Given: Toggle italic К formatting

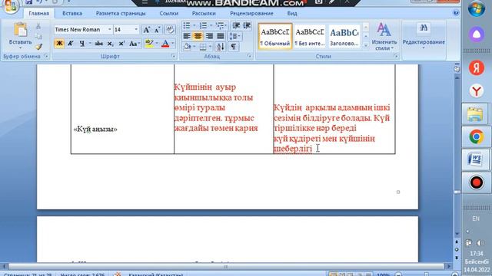Looking at the screenshot, I should point(71,44).
